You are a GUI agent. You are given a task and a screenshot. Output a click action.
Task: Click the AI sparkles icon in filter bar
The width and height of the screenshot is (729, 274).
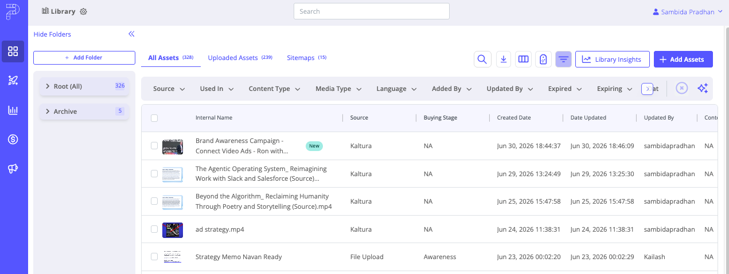pyautogui.click(x=703, y=89)
